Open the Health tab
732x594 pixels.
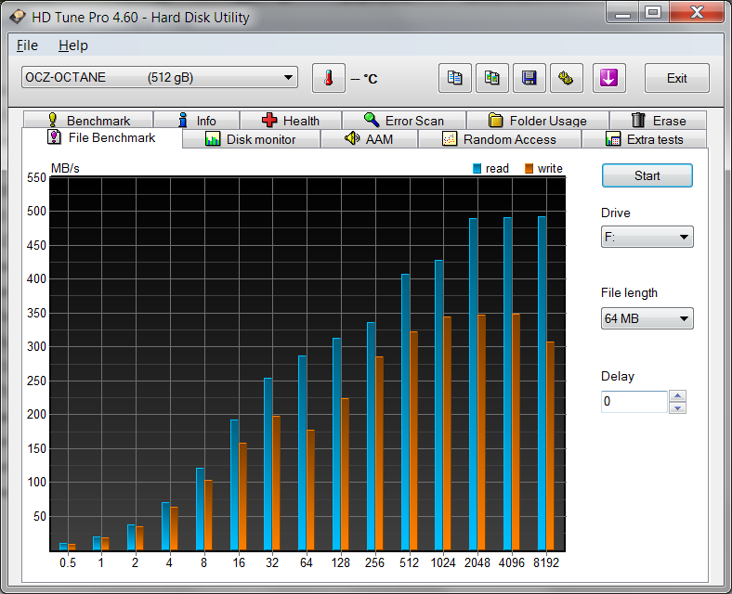290,121
